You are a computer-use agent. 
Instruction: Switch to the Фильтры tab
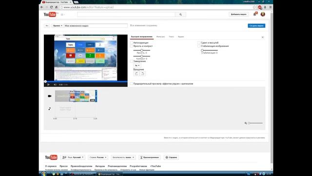(160, 37)
